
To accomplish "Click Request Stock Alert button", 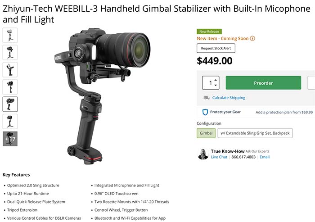I will coord(216,48).
